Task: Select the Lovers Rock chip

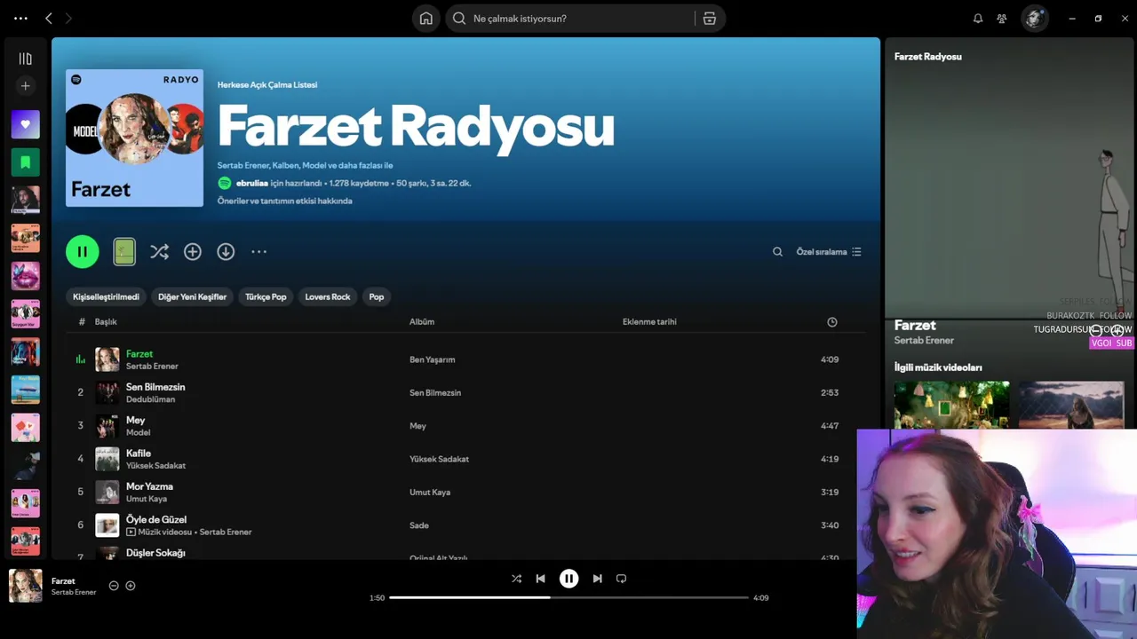Action: (328, 296)
